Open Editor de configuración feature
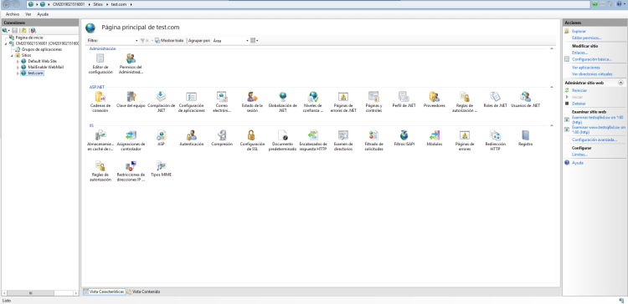 tap(100, 64)
